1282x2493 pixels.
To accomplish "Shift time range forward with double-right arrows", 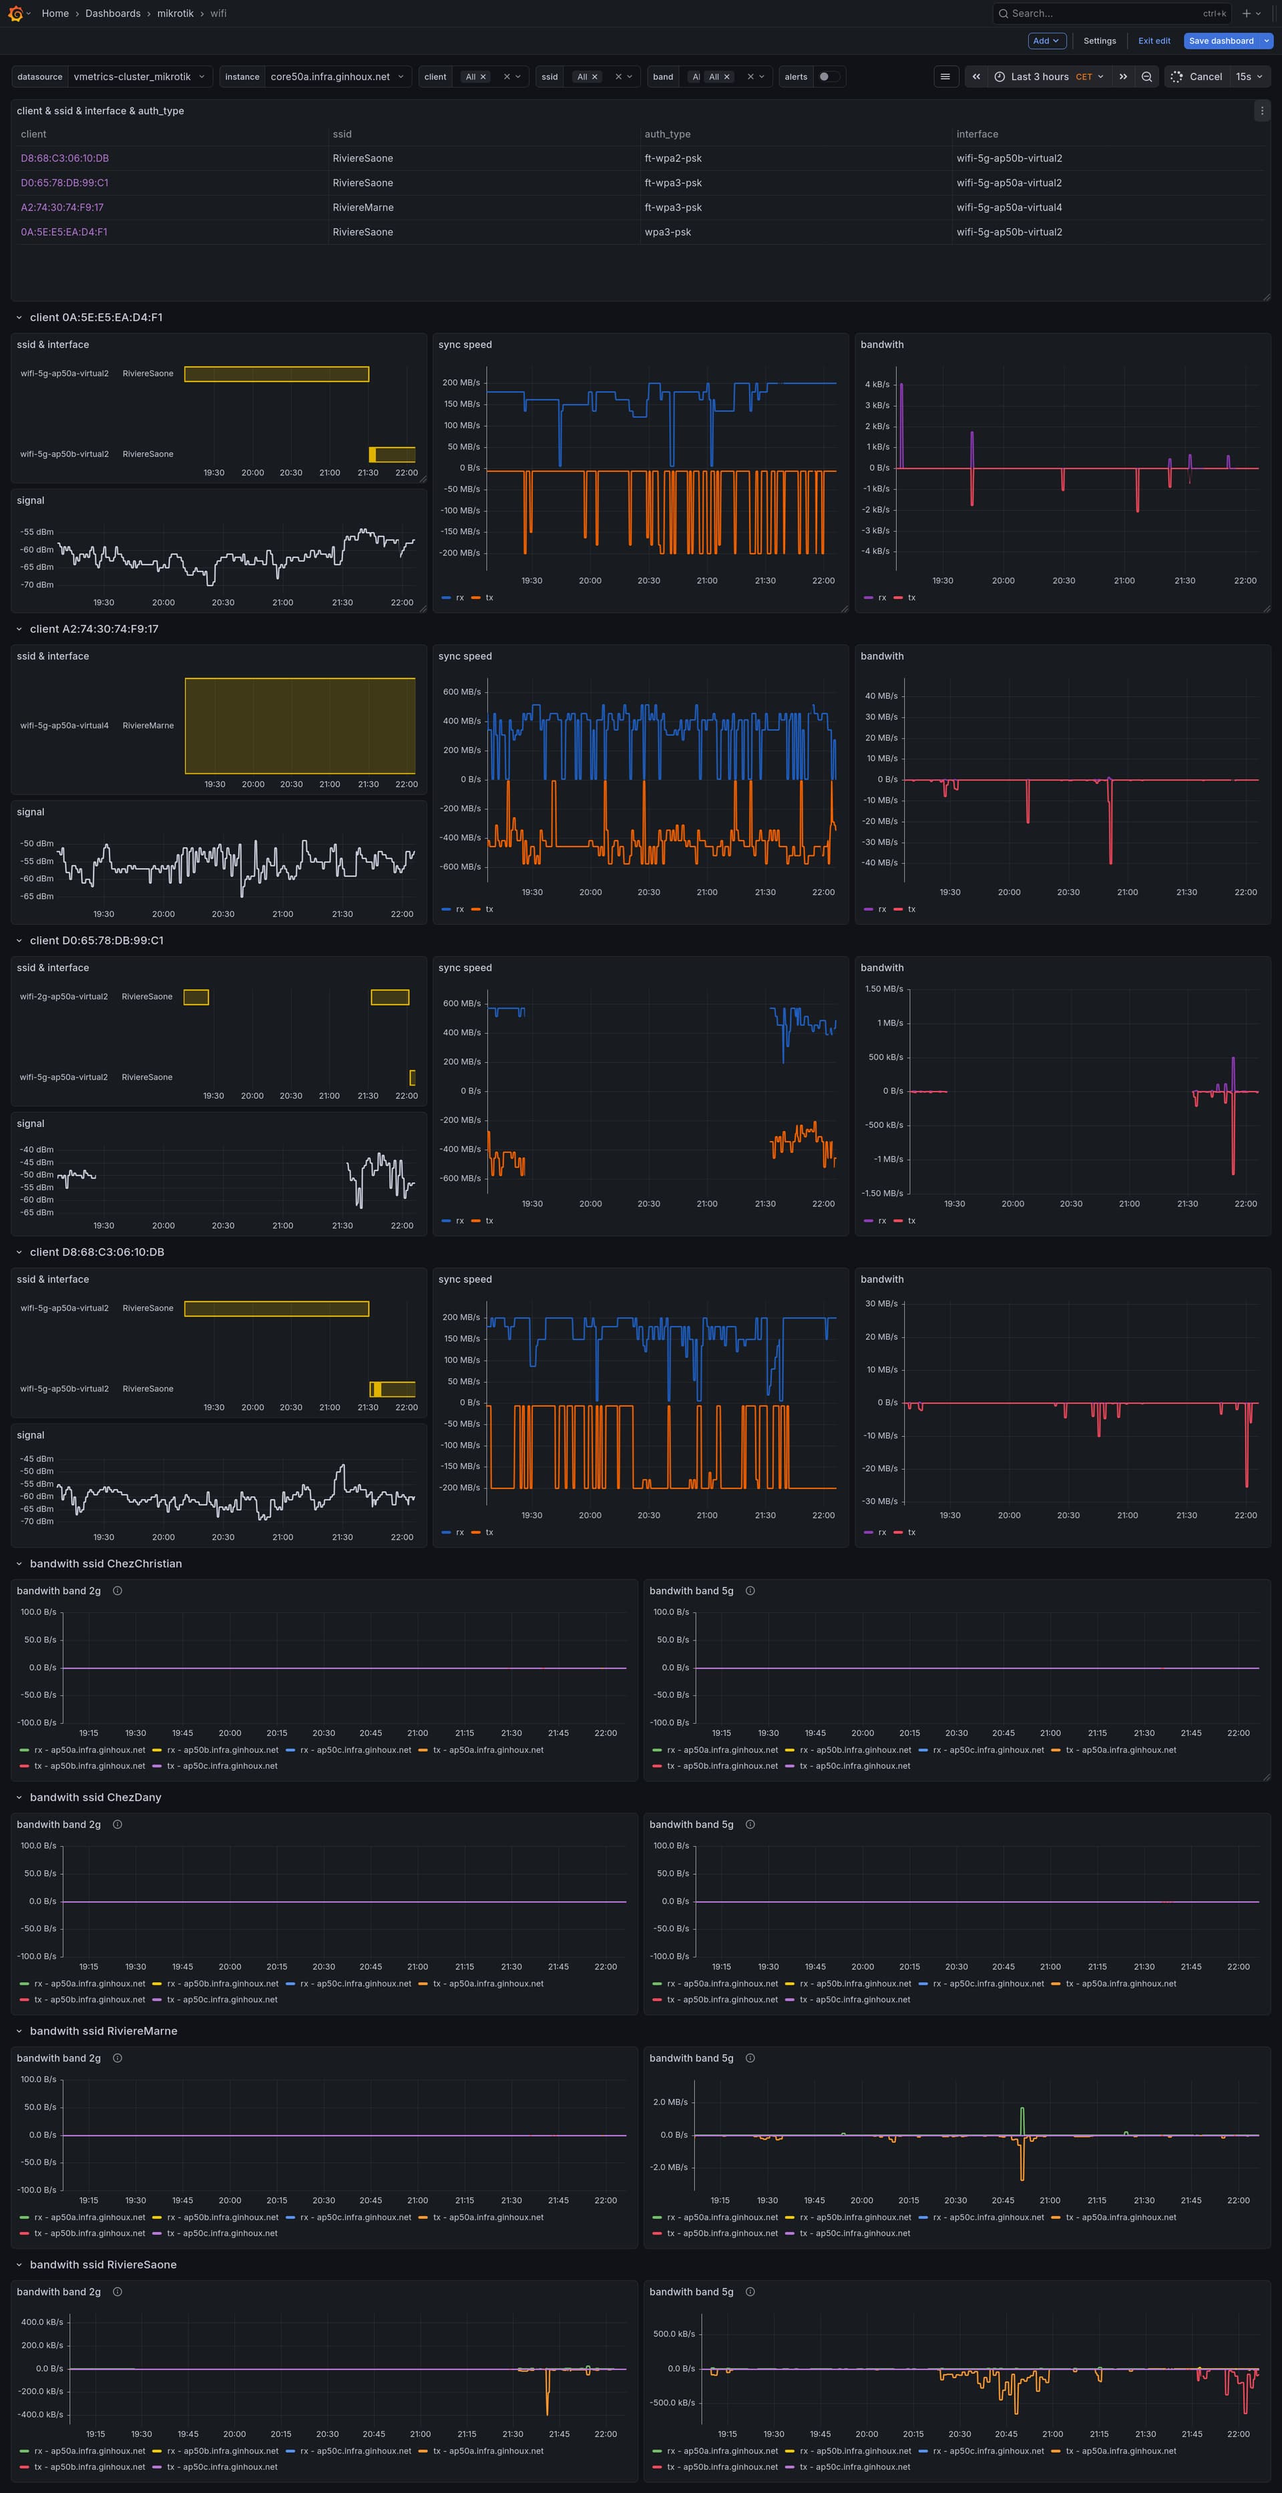I will pyautogui.click(x=1122, y=77).
